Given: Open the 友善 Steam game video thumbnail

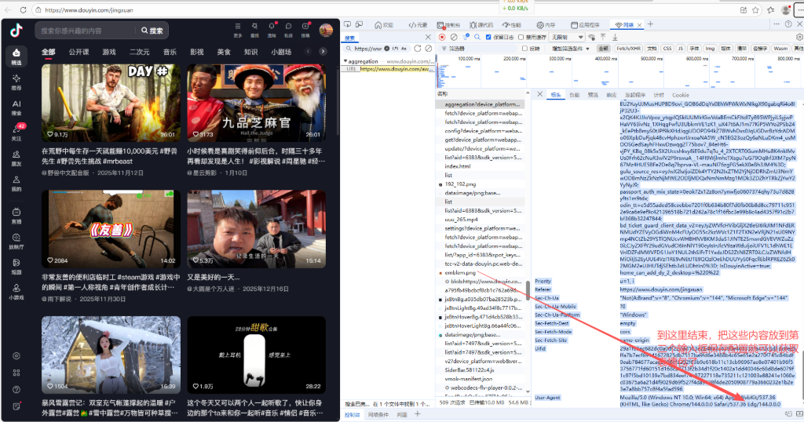Looking at the screenshot, I should 111,229.
